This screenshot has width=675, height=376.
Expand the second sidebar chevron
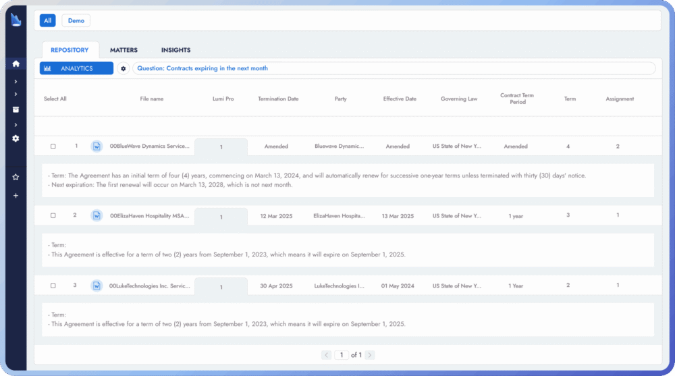(16, 94)
